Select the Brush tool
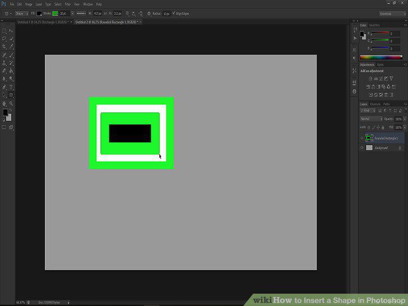408x306 pixels. (x=11, y=55)
